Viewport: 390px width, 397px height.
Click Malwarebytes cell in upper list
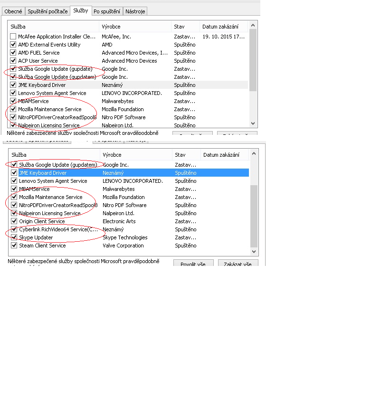[117, 101]
